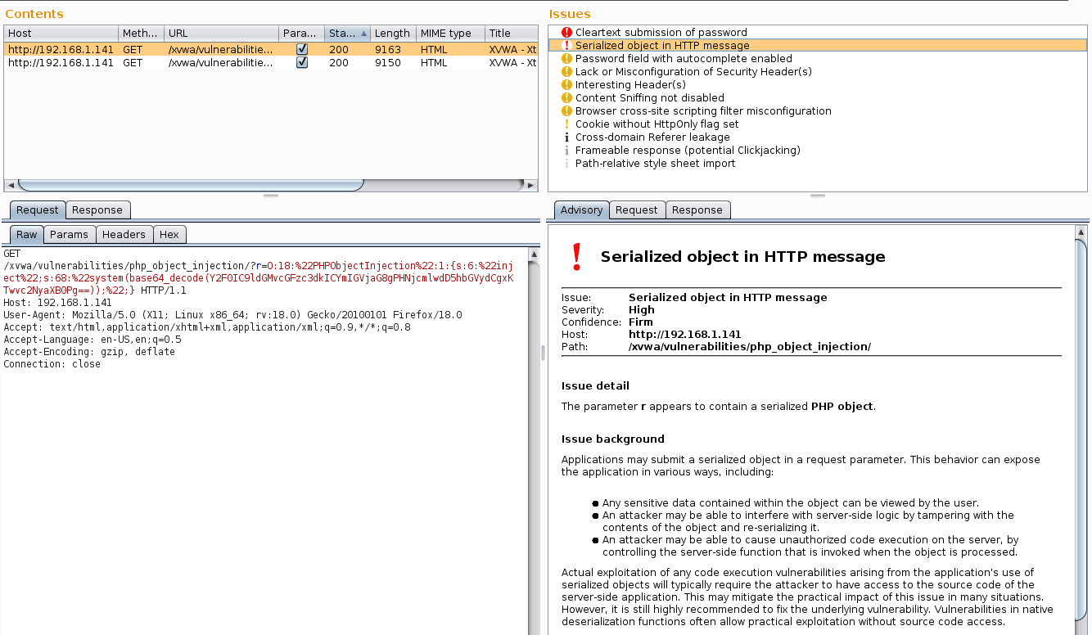
Task: Toggle Params checkbox in first contents row
Action: (x=302, y=49)
